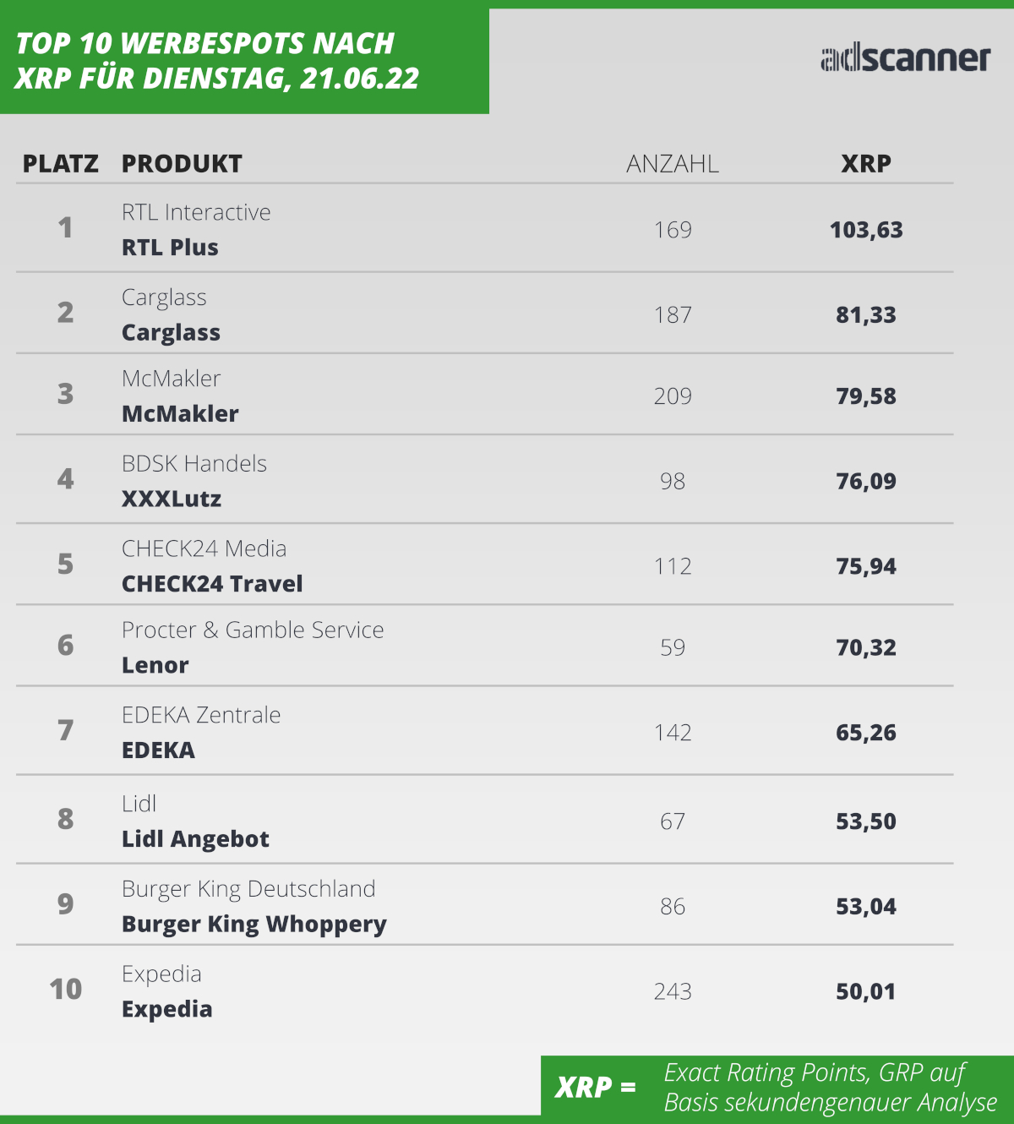Screen dimensions: 1014x1124
Task: Select the top XRP value 103,63
Action: (866, 230)
